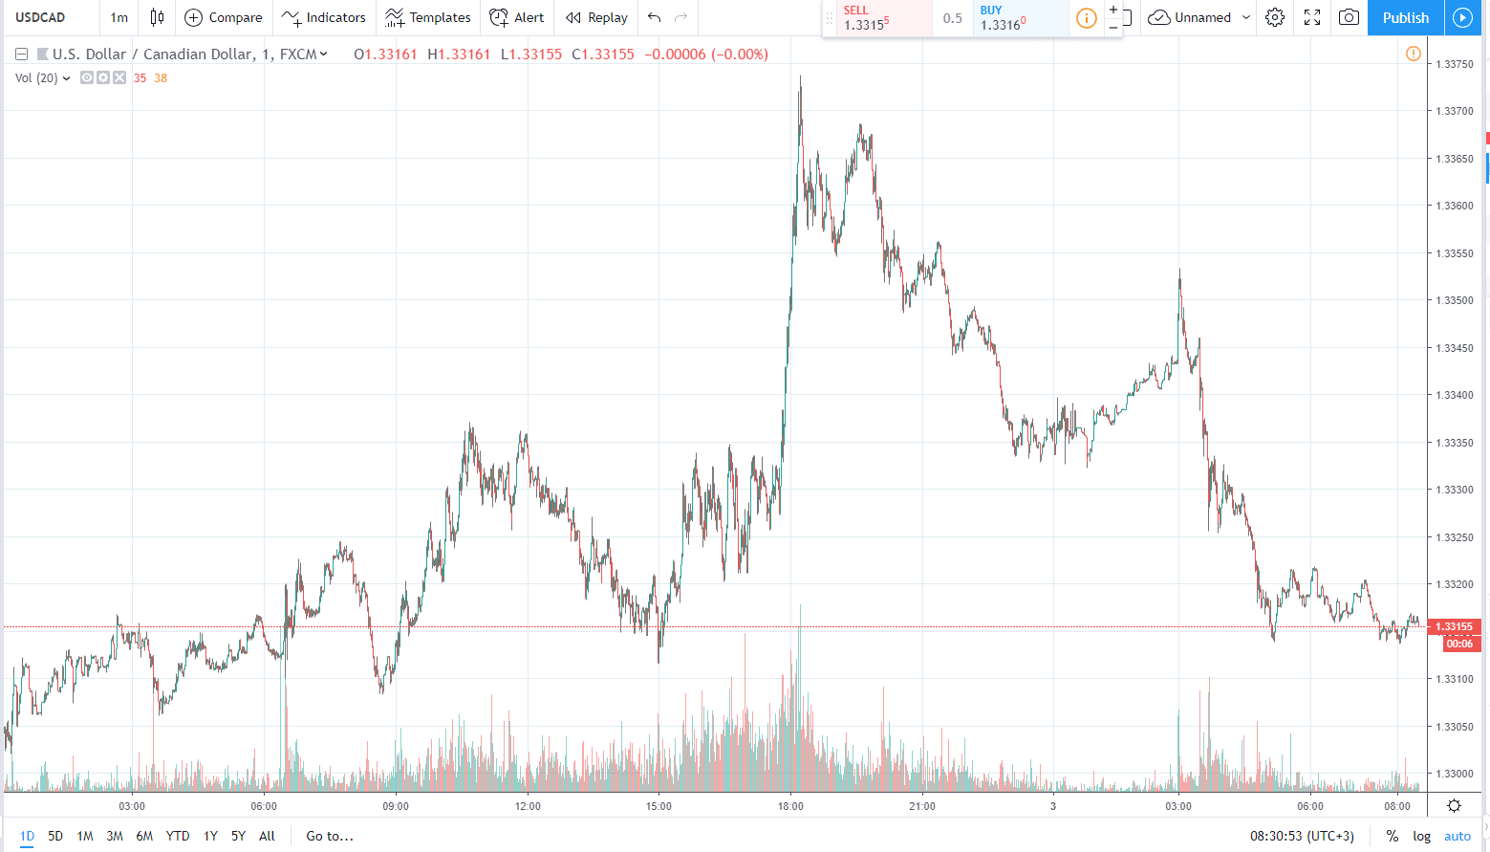
Task: Select the All time range
Action: click(267, 836)
